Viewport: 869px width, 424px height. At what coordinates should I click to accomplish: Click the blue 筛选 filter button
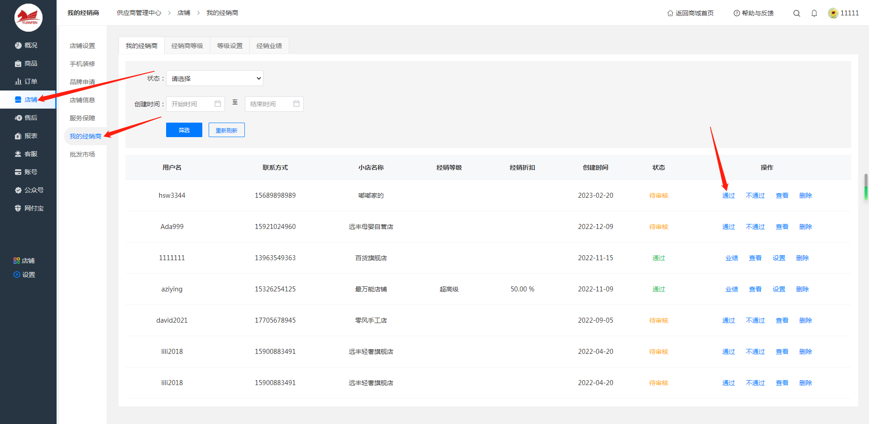click(x=184, y=130)
